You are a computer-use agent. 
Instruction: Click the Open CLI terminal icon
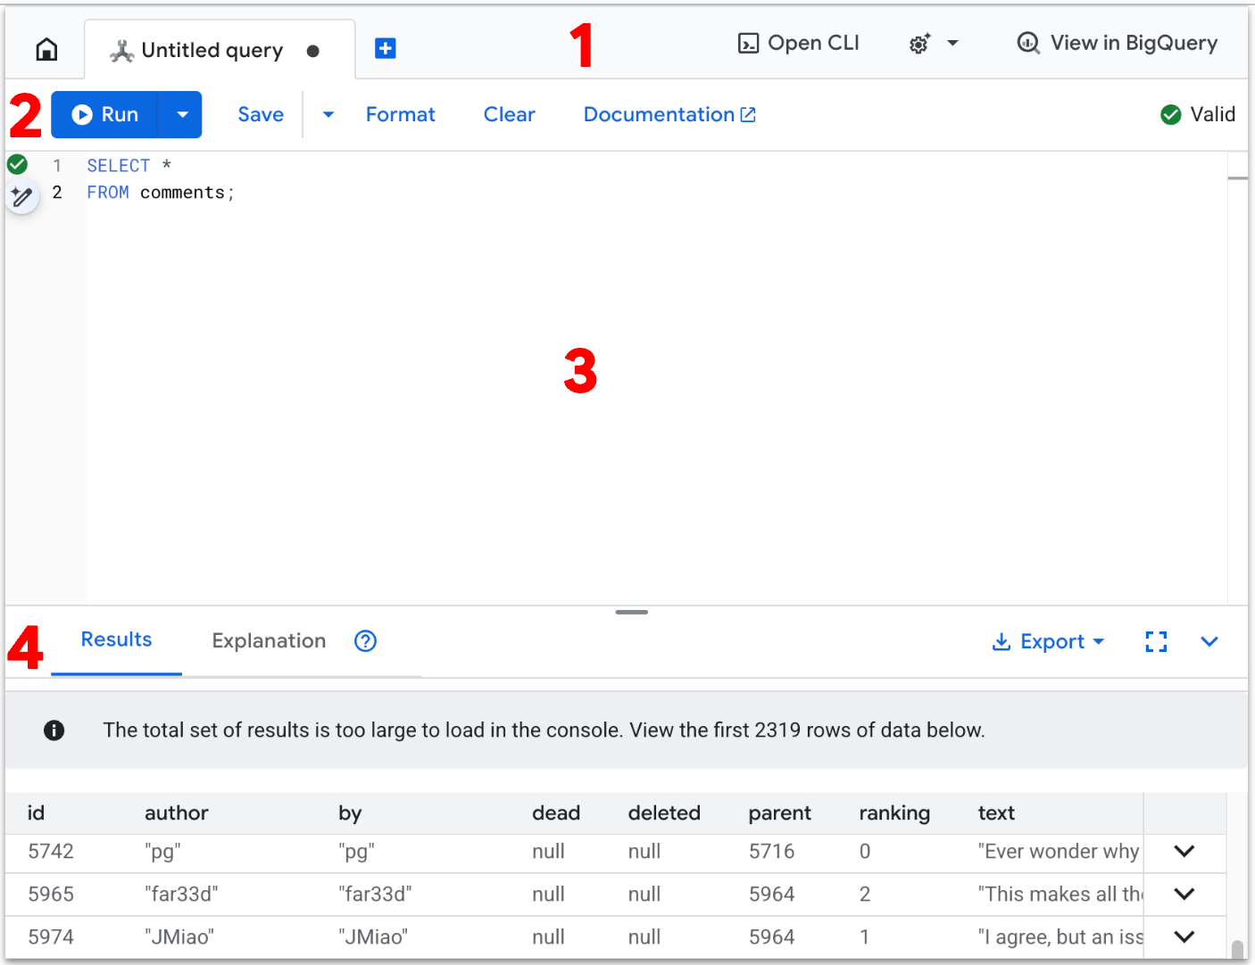pos(749,42)
